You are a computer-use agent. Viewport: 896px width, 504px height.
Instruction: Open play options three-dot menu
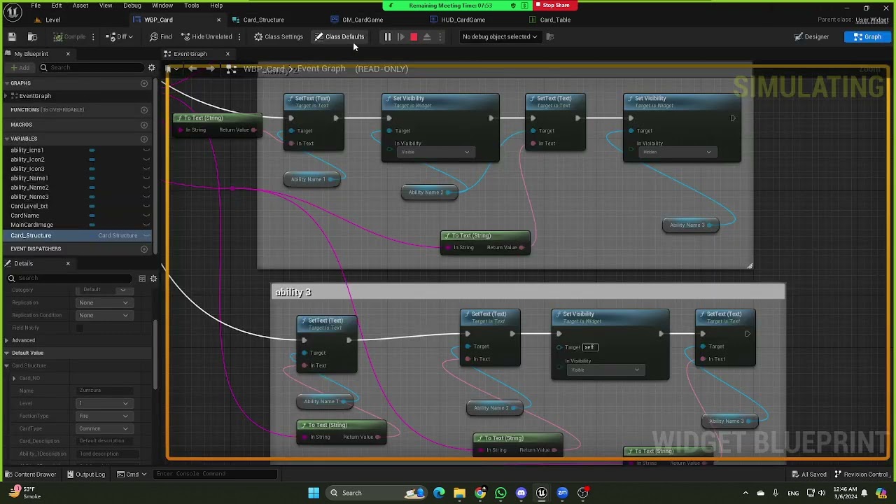(x=440, y=36)
